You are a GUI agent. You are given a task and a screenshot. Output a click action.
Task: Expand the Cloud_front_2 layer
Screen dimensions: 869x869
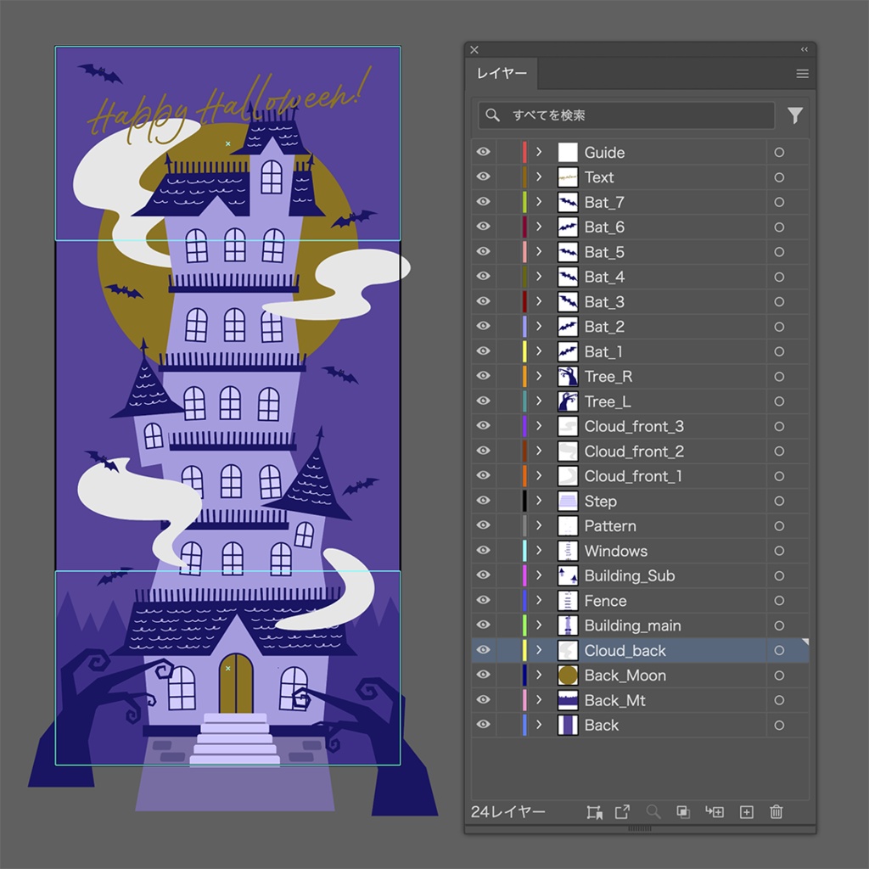coord(539,451)
